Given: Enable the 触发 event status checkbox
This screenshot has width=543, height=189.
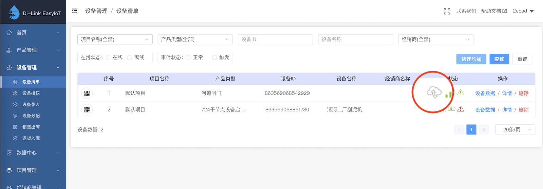Looking at the screenshot, I should (214, 58).
